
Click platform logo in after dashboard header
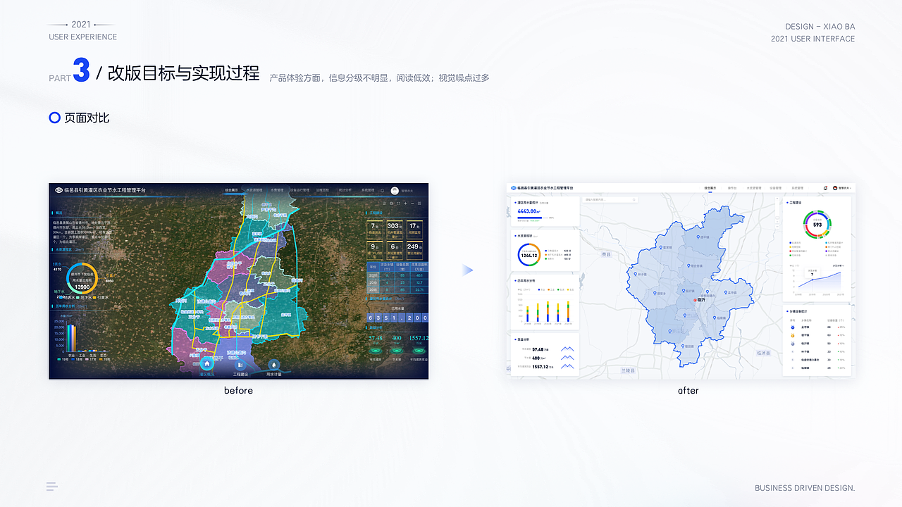coord(513,188)
